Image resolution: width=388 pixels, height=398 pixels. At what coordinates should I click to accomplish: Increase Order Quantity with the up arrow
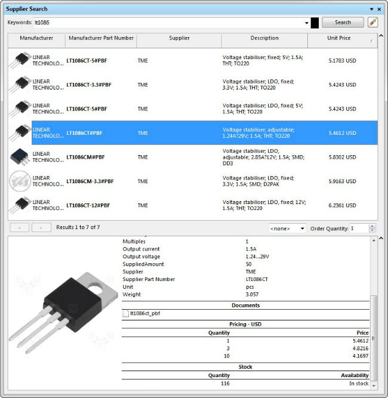[x=372, y=226]
